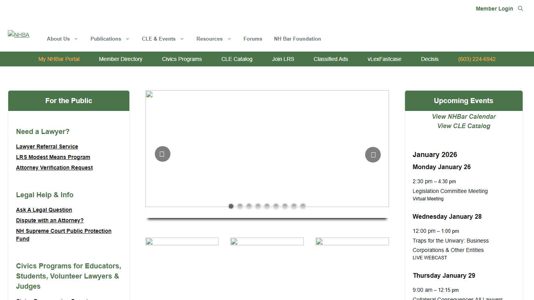Select the first carousel indicator dot
Screen dimensions: 534x300
tap(231, 206)
